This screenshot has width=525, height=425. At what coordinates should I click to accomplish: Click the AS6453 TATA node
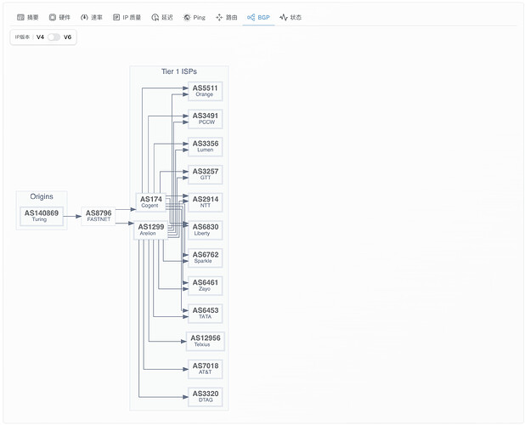[206, 314]
